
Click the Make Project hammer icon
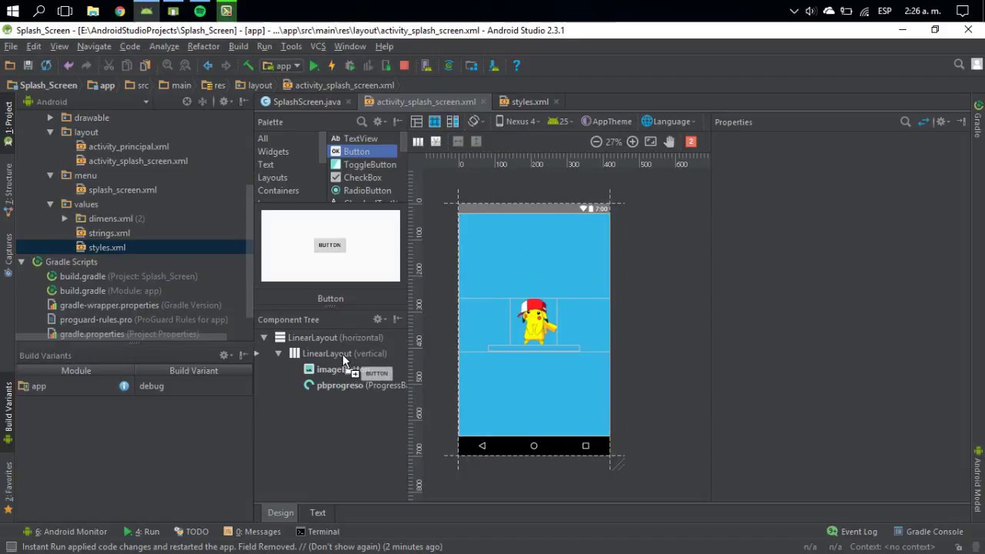click(x=248, y=66)
